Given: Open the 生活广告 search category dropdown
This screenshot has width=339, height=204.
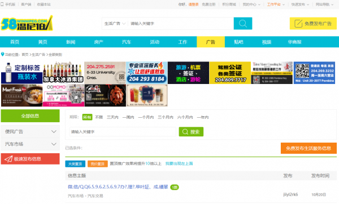Looking at the screenshot, I should click(x=115, y=24).
